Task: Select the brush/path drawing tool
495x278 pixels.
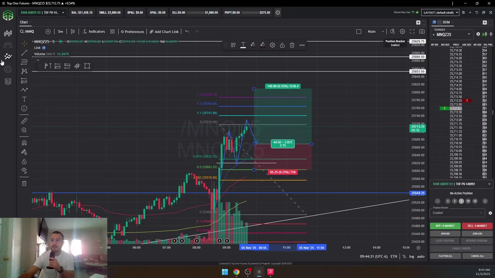Action: [x=24, y=90]
